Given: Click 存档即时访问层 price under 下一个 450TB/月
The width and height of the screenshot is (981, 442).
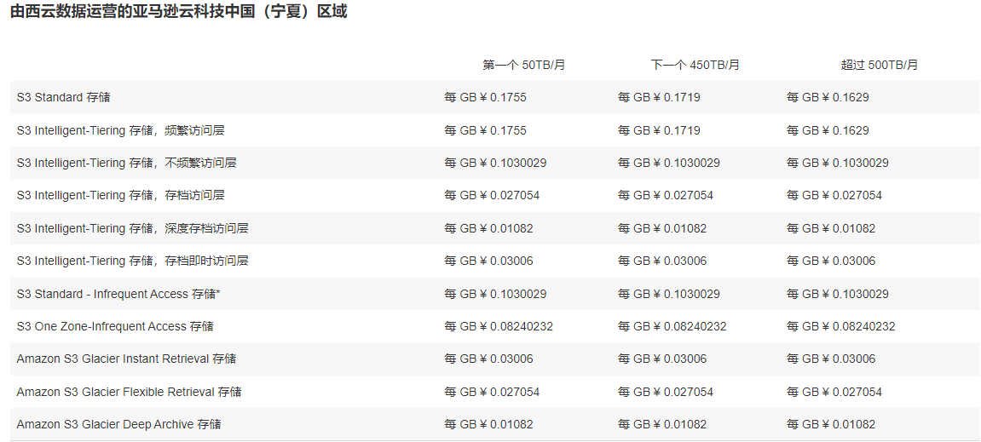Looking at the screenshot, I should click(662, 261).
